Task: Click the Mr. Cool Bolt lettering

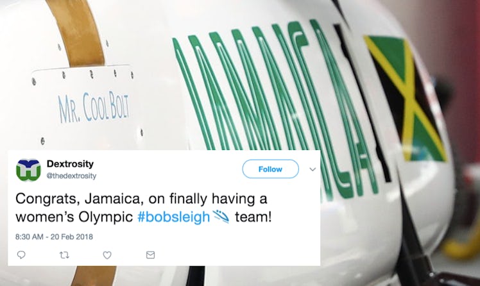Action: [94, 106]
